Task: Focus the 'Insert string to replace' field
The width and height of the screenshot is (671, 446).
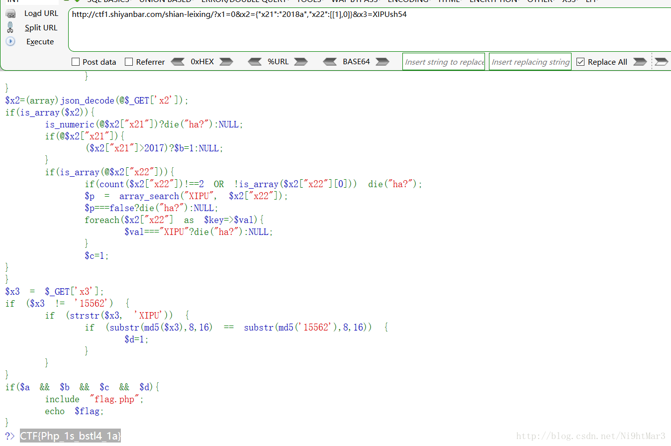Action: 444,62
